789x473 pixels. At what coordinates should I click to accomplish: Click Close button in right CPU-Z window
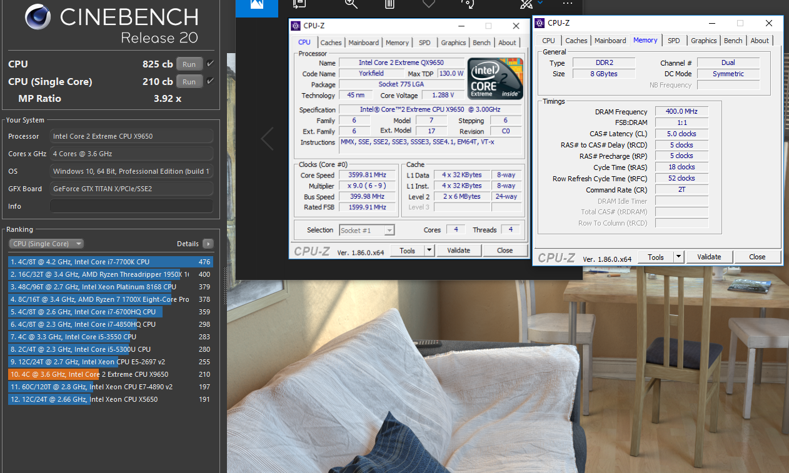pyautogui.click(x=757, y=257)
